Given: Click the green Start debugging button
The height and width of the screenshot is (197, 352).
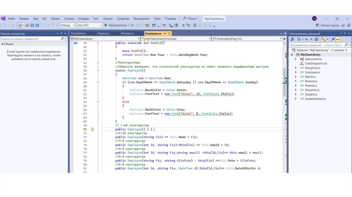Looking at the screenshot, I should [106, 25].
